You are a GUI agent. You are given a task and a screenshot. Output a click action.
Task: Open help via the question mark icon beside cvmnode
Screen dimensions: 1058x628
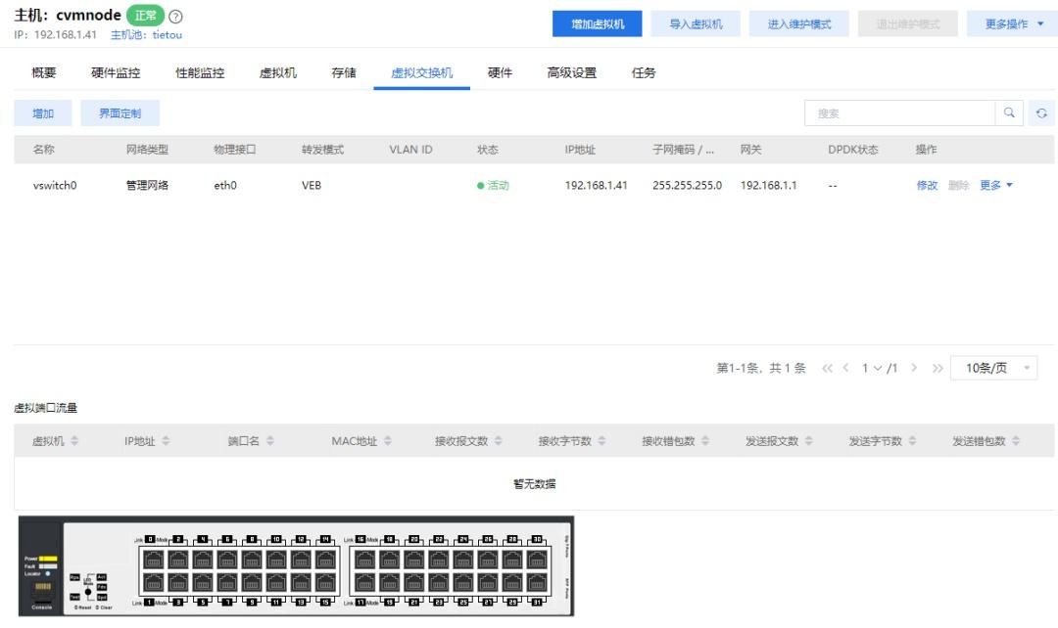[174, 16]
